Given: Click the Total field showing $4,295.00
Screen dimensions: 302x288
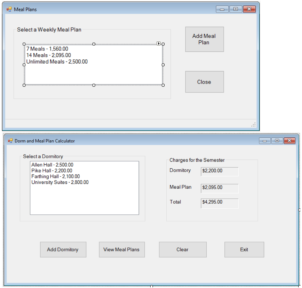Looking at the screenshot, I should coord(219,203).
